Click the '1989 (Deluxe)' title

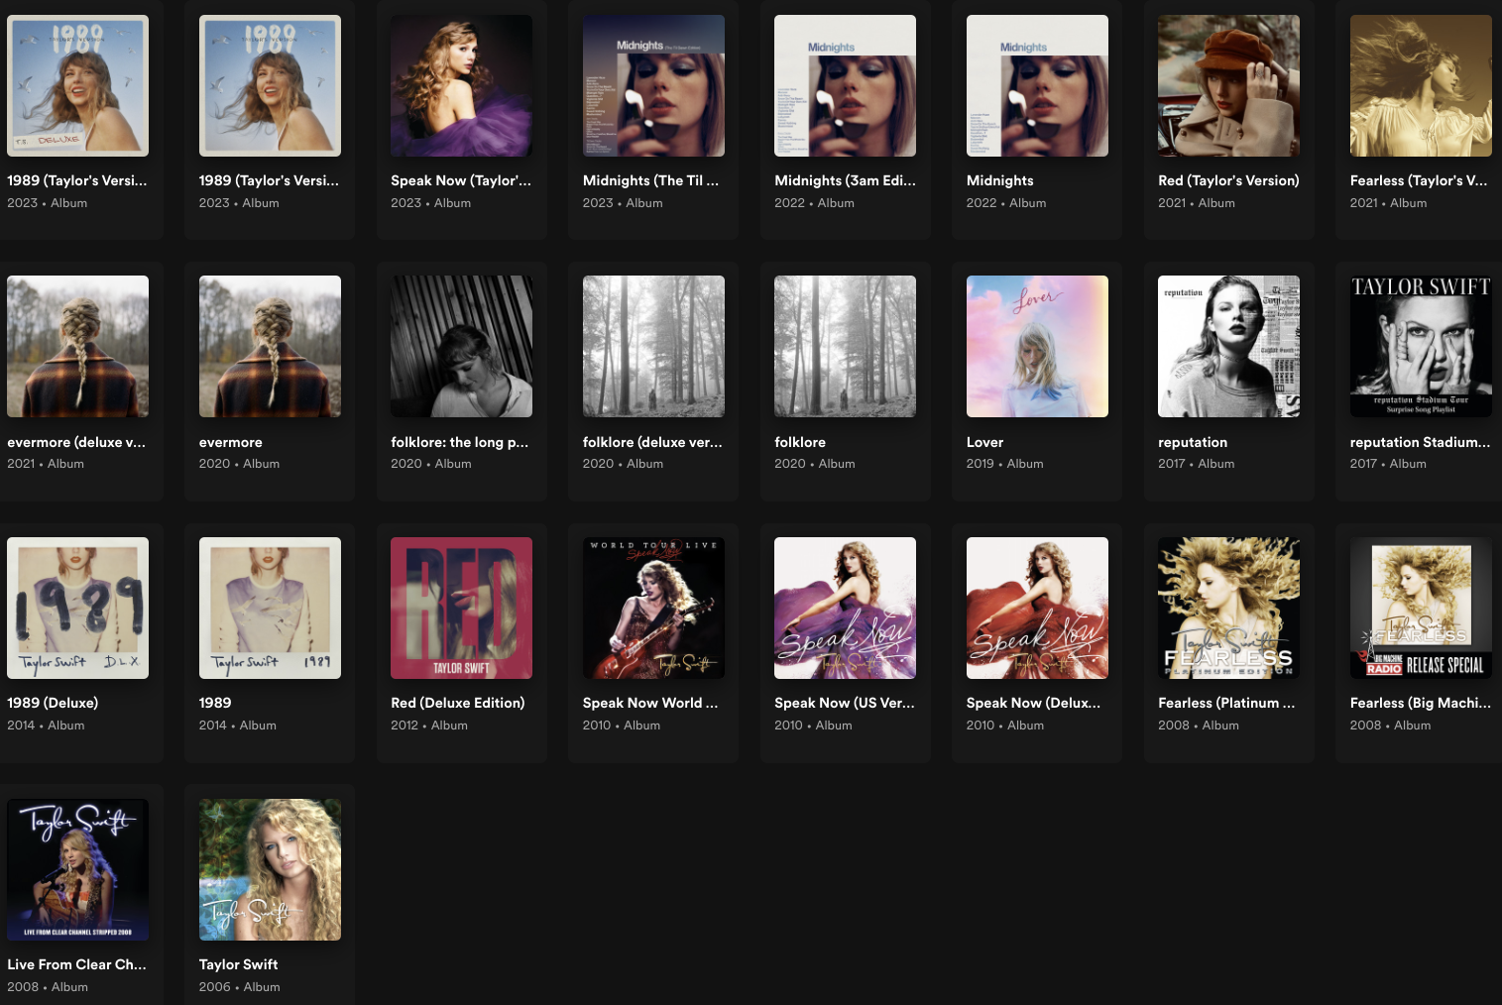coord(53,703)
